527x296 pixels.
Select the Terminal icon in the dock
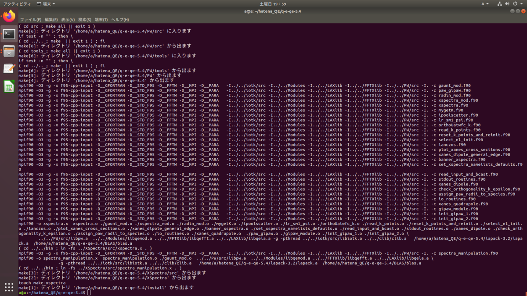point(9,34)
